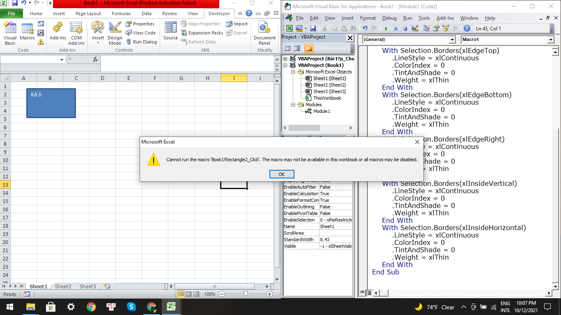Run the macro with the green play button
This screenshot has width=561, height=315.
(x=386, y=28)
